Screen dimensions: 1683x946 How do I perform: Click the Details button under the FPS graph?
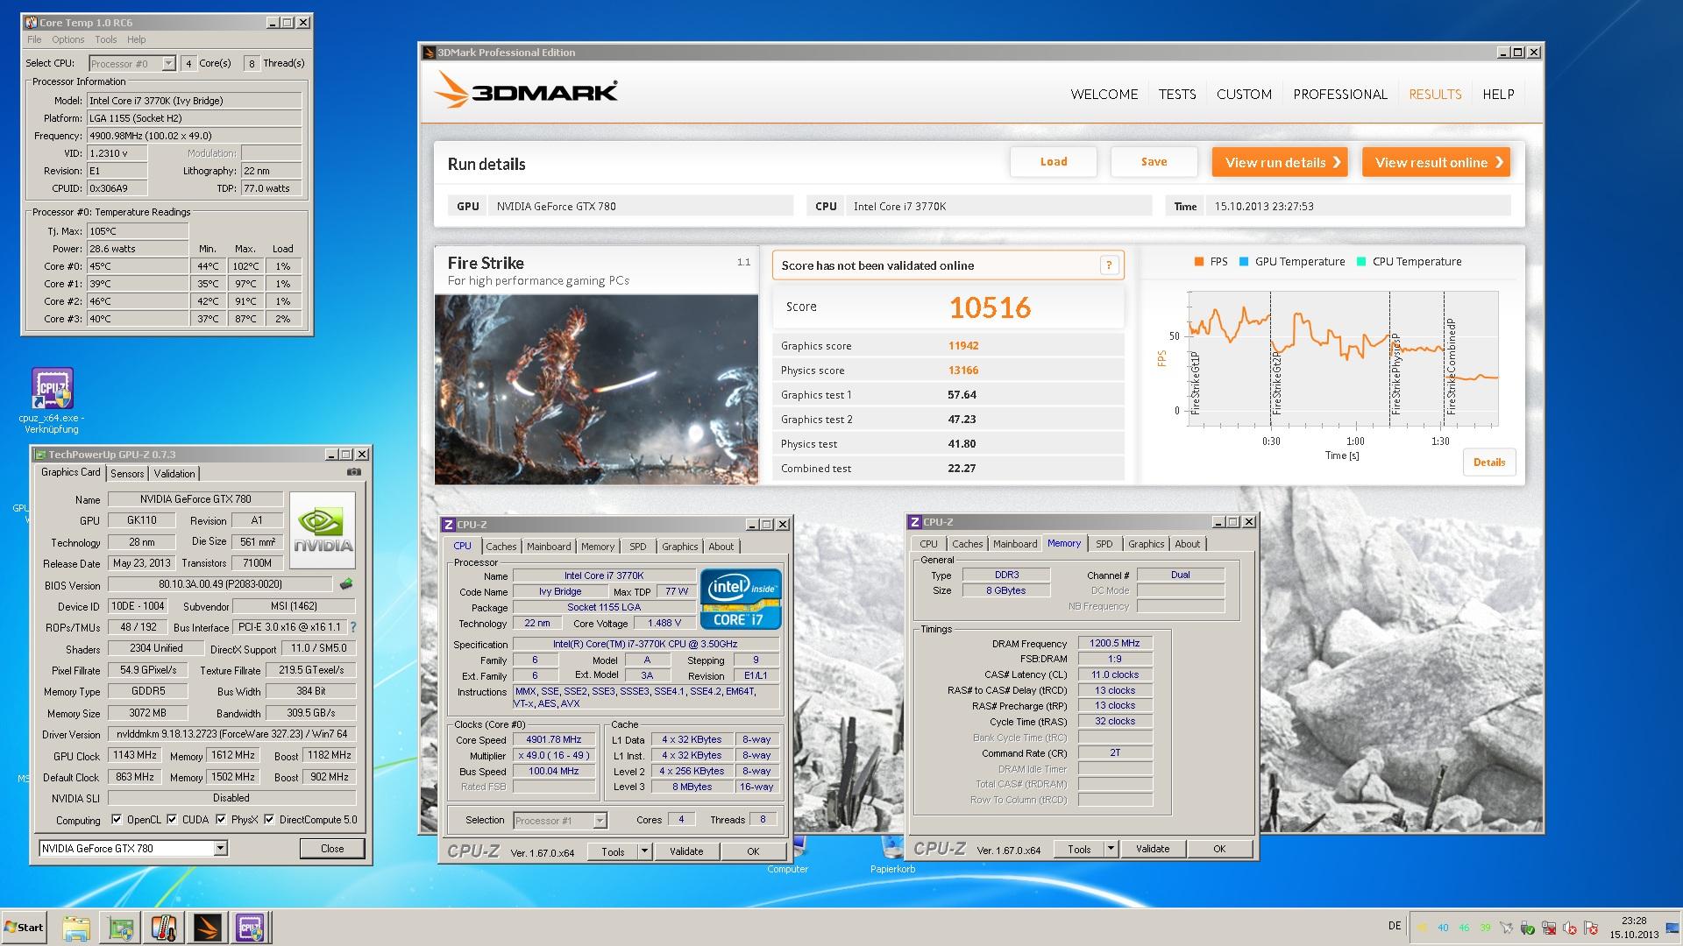click(x=1488, y=462)
